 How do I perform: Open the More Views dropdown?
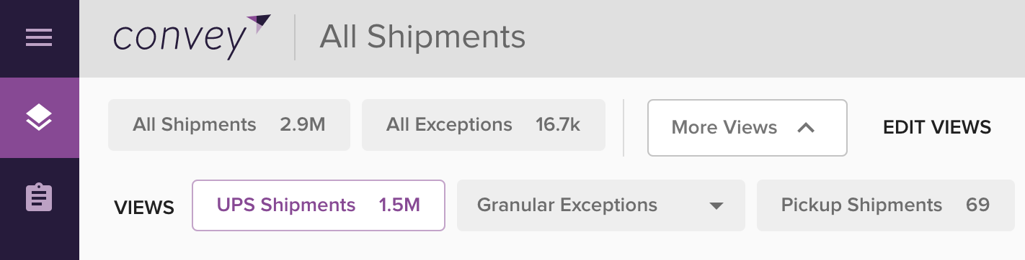pyautogui.click(x=747, y=128)
